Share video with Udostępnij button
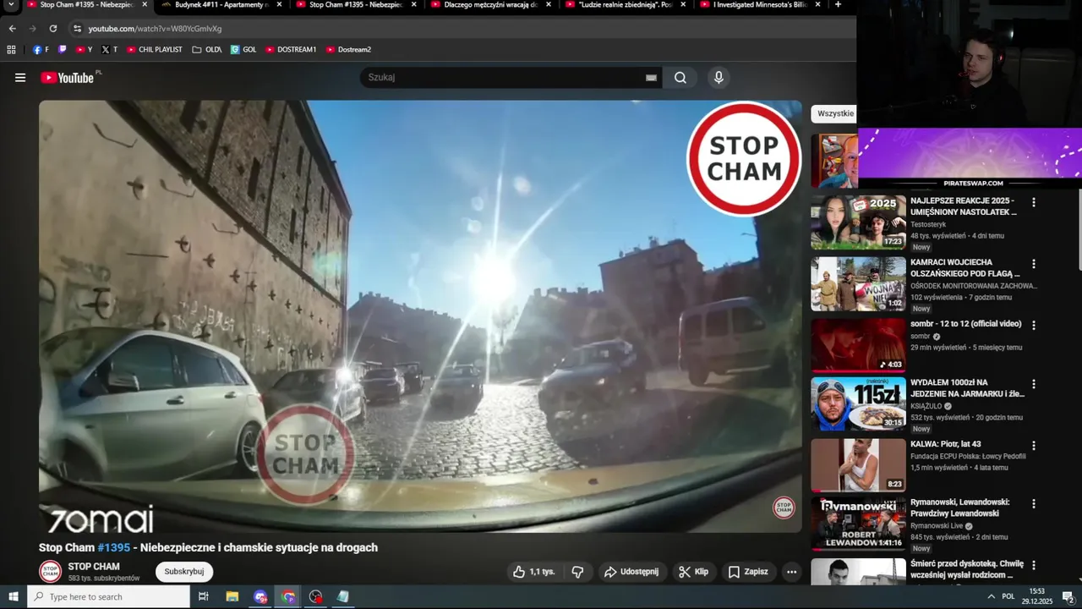 [631, 572]
